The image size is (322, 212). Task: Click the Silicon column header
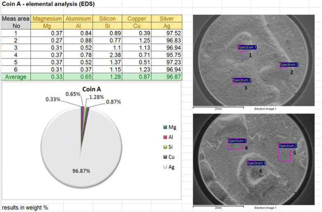[108, 19]
